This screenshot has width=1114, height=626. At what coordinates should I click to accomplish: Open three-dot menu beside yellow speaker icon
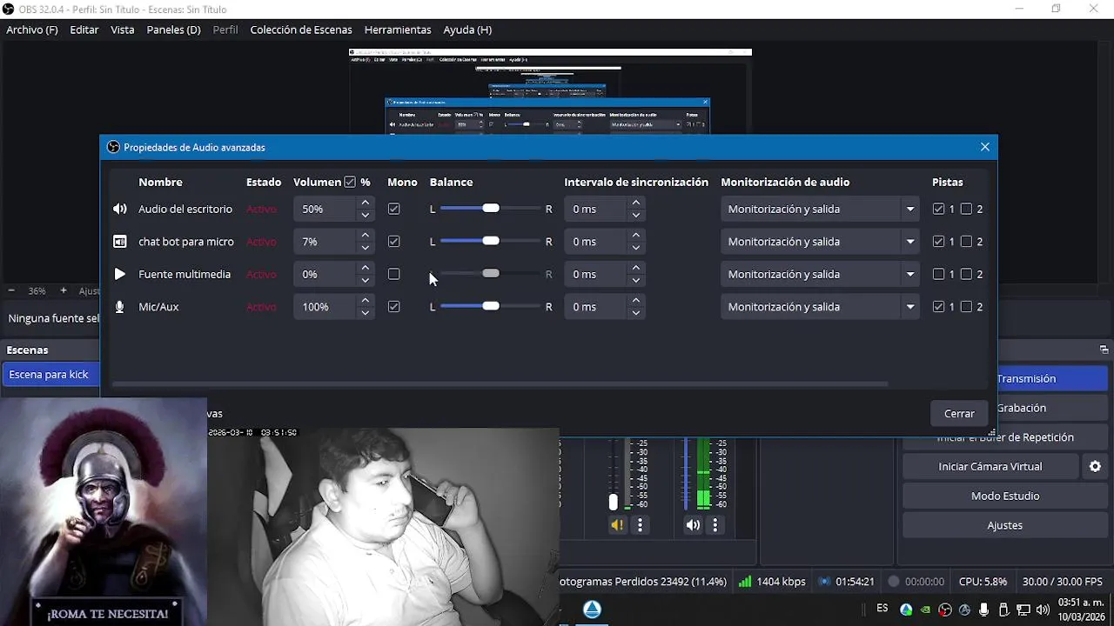coord(641,525)
